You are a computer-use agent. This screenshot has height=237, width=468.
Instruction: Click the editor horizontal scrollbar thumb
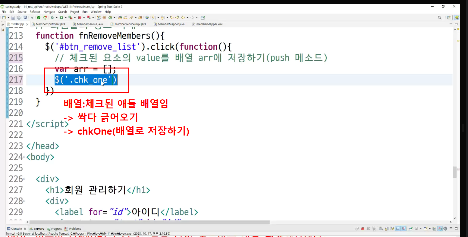click(150, 222)
